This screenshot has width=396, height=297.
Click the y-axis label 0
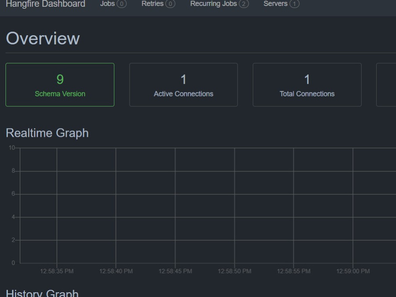(13, 263)
